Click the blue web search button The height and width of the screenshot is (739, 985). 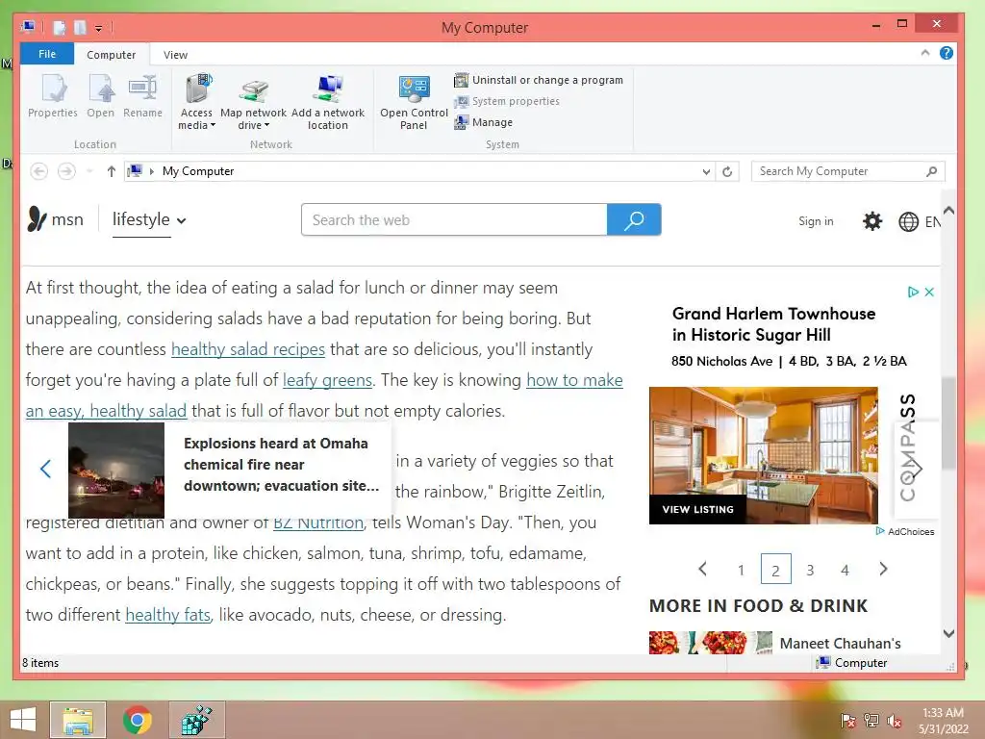click(634, 220)
